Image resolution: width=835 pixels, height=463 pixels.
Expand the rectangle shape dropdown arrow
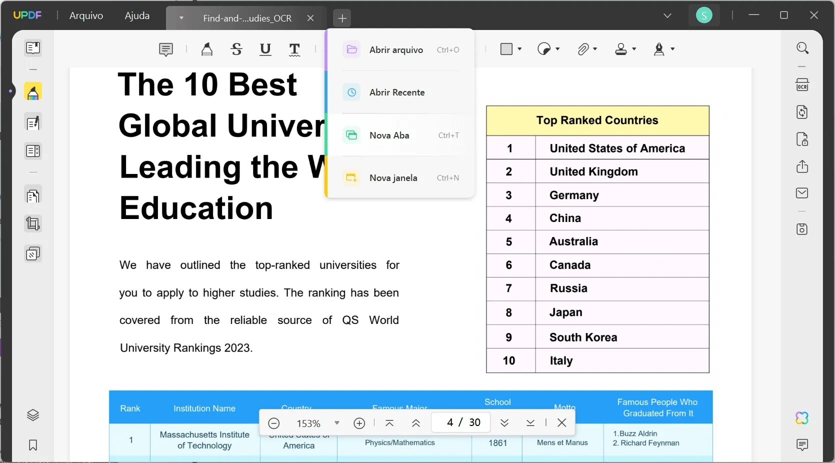(x=519, y=49)
